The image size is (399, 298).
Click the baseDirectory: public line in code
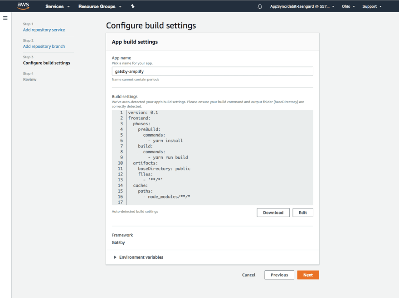[164, 169]
